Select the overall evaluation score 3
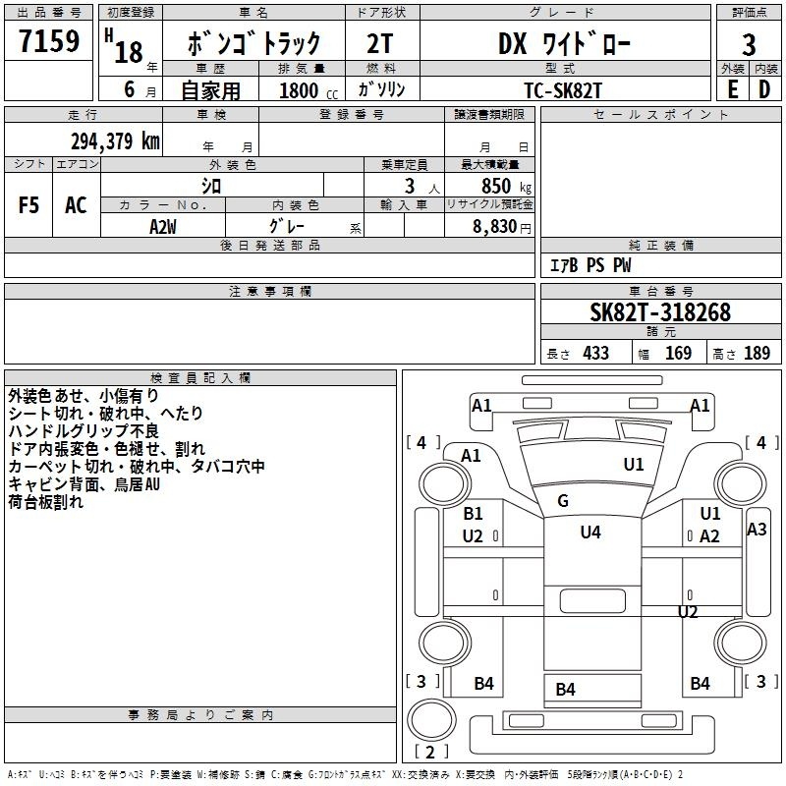The width and height of the screenshot is (786, 786). pos(749,43)
